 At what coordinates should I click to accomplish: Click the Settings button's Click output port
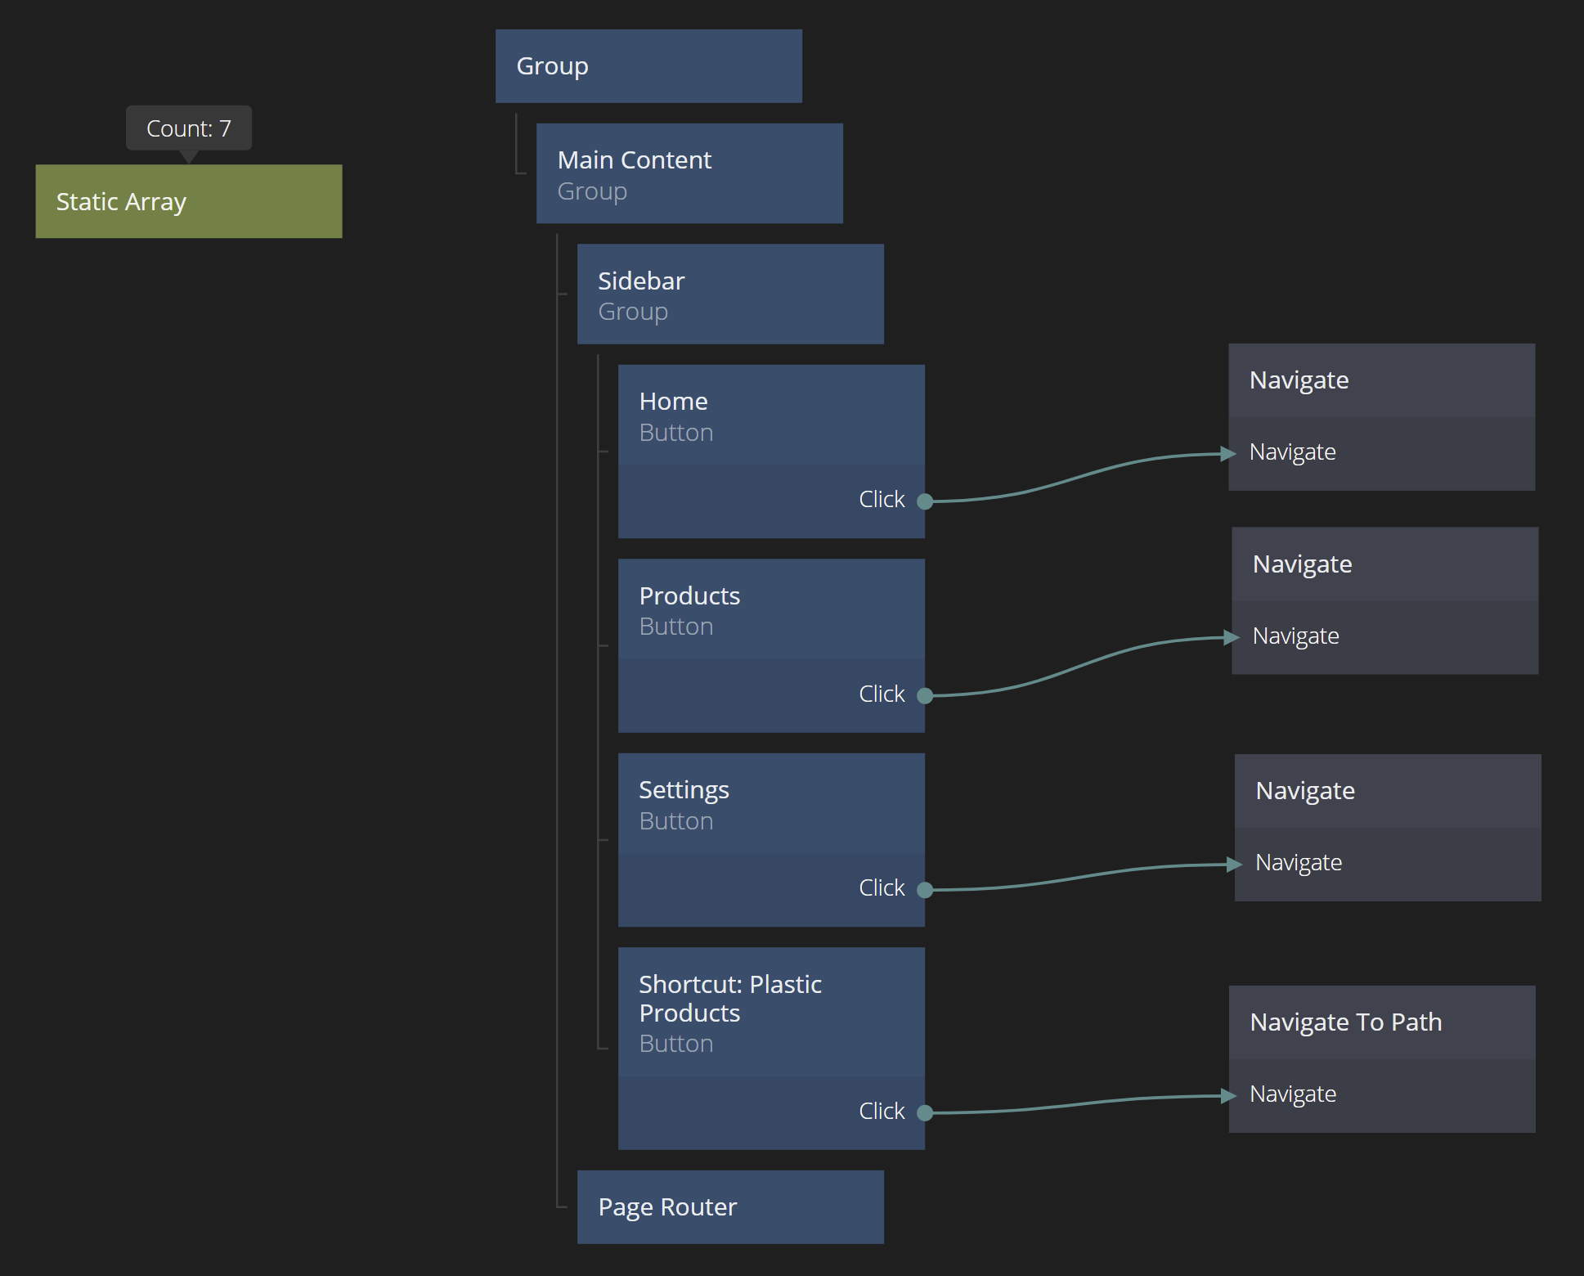tap(925, 890)
